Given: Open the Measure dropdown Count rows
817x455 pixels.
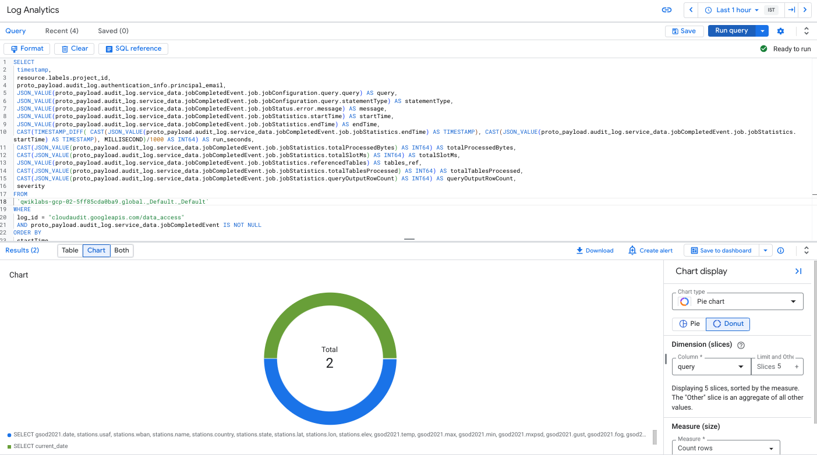Looking at the screenshot, I should coord(726,448).
